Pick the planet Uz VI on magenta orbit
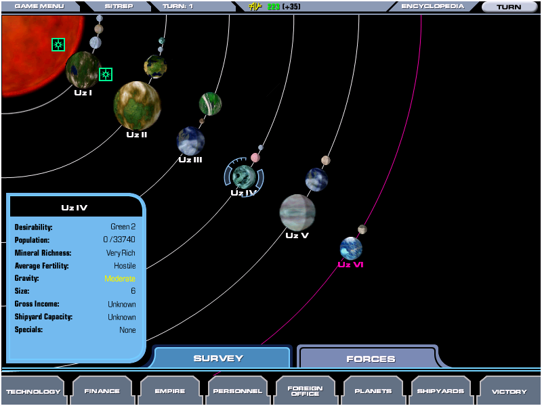 [351, 248]
